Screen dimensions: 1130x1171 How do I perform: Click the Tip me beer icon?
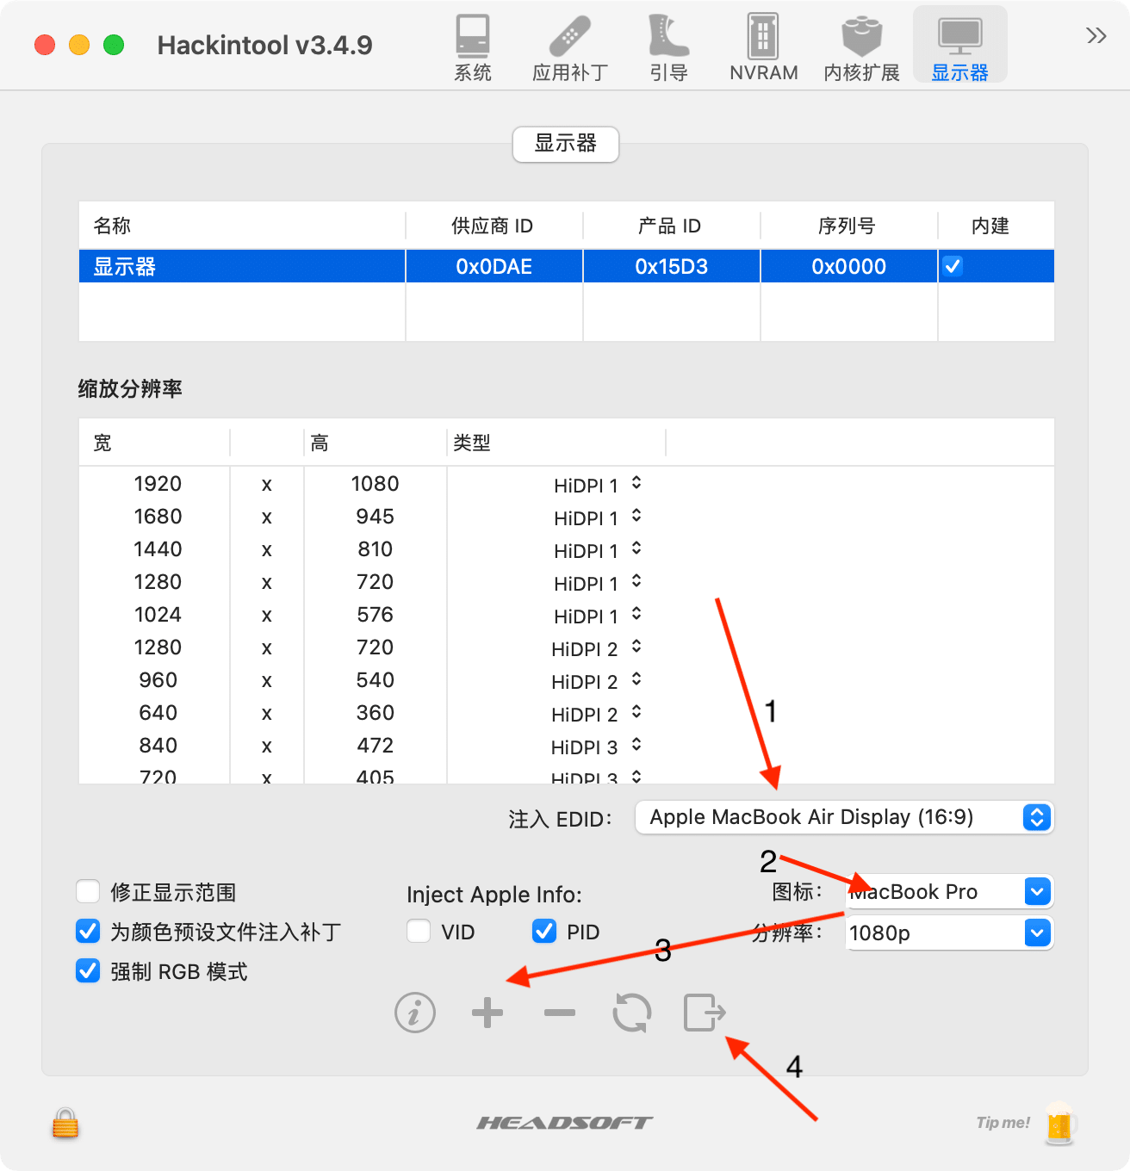(1060, 1124)
